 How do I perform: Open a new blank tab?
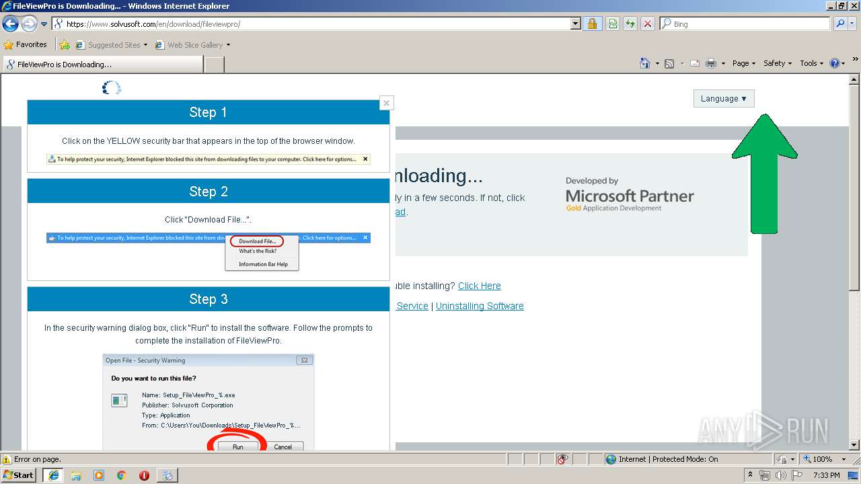coord(214,65)
